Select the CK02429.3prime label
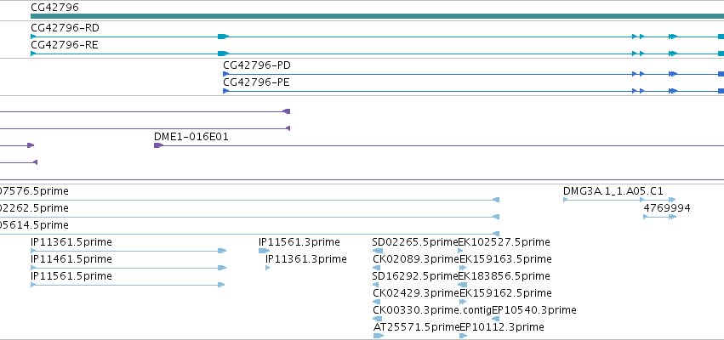 416,293
